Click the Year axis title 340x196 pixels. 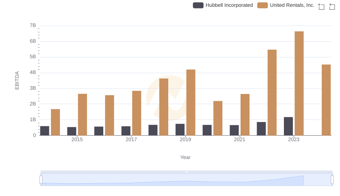185,157
